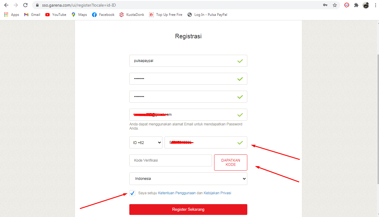Open the Apps grid shortcut

(x=11, y=15)
